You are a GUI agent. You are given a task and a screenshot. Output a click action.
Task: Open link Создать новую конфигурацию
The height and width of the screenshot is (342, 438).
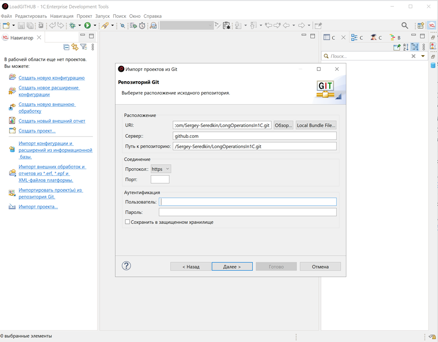pyautogui.click(x=52, y=78)
